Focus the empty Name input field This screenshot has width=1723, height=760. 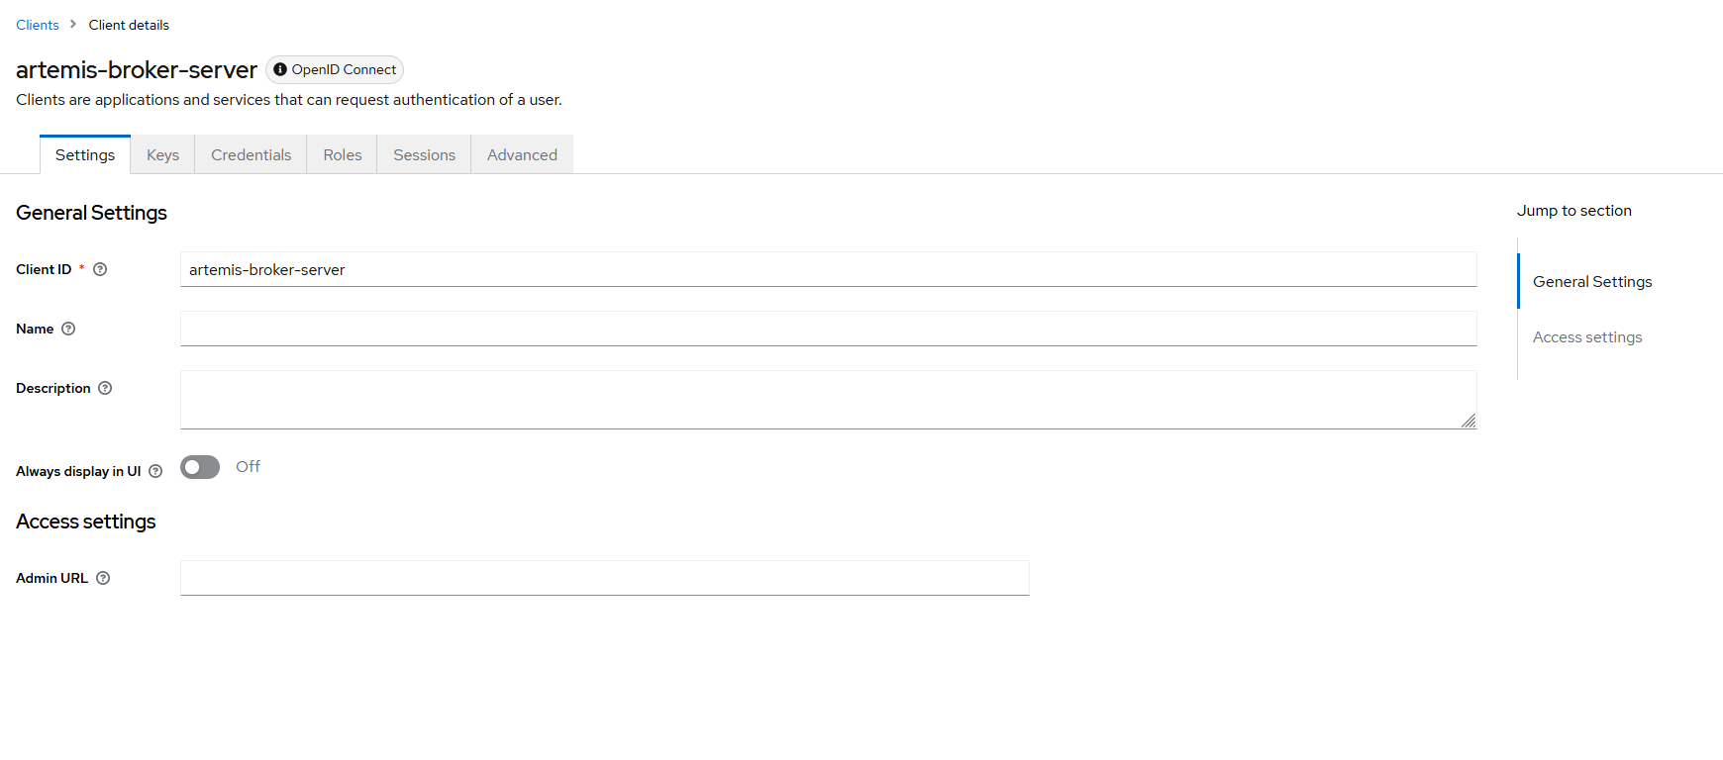click(828, 329)
